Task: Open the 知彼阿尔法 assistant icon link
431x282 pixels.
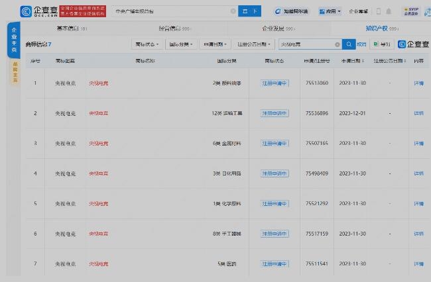Action: 291,11
